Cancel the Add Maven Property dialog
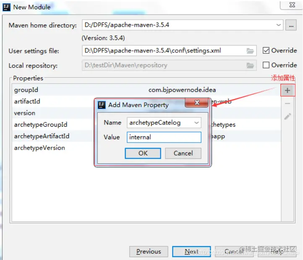This screenshot has width=303, height=260. click(x=183, y=153)
